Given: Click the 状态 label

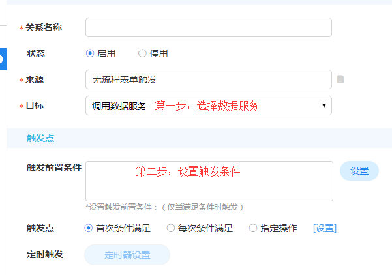Looking at the screenshot, I should click(36, 53).
